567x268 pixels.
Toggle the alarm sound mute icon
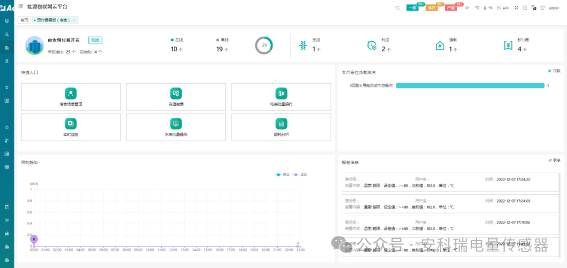467,8
